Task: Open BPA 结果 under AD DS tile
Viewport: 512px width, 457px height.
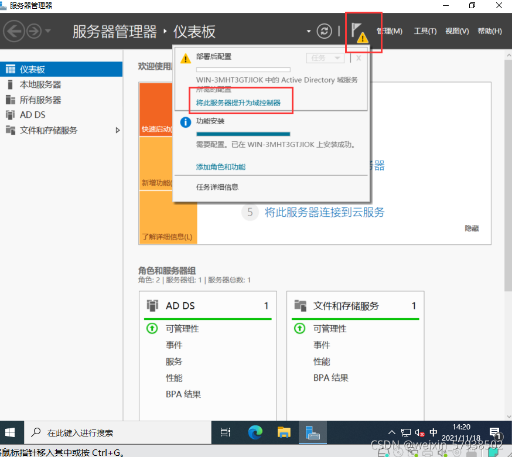Action: coord(183,394)
